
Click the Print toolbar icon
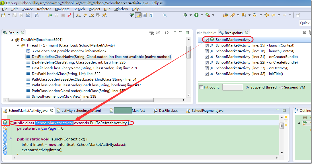[28, 15]
